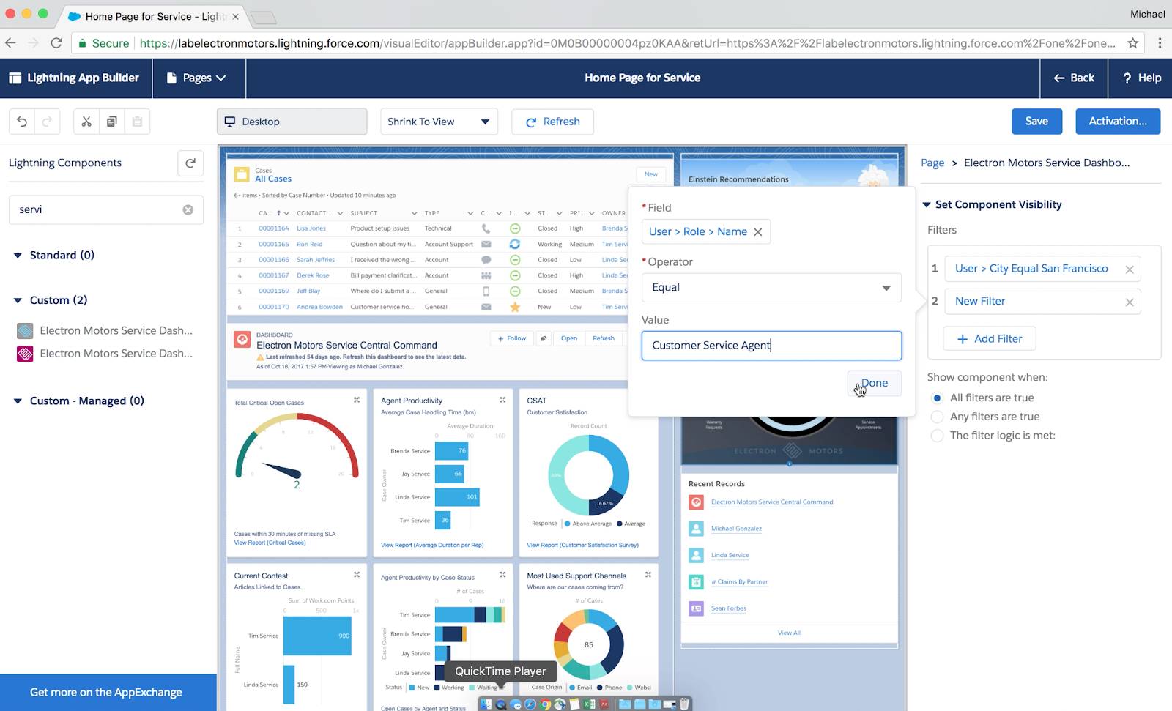Click the Undo arrow icon
1172x711 pixels.
coord(22,122)
